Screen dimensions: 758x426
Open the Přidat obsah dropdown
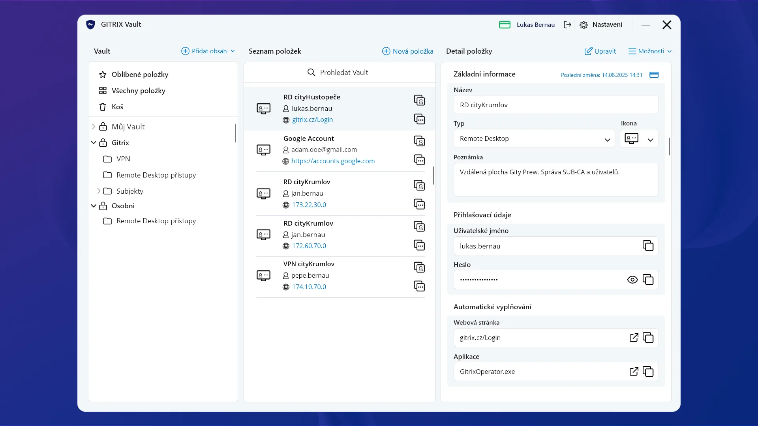[x=208, y=51]
